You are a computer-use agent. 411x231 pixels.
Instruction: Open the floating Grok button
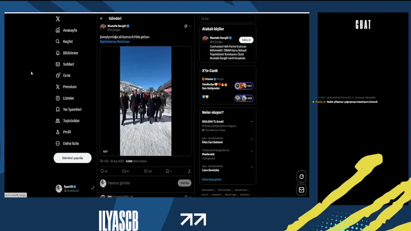click(x=302, y=176)
